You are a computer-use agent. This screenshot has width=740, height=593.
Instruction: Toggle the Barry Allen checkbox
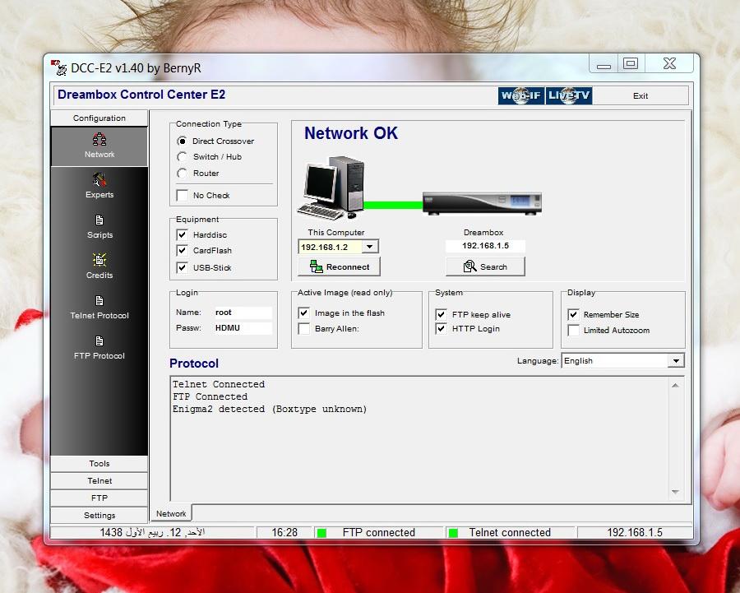point(304,329)
